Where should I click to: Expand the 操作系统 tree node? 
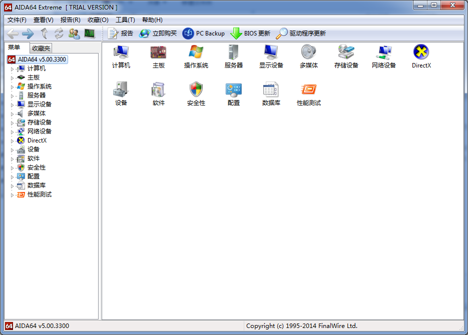pyautogui.click(x=12, y=87)
